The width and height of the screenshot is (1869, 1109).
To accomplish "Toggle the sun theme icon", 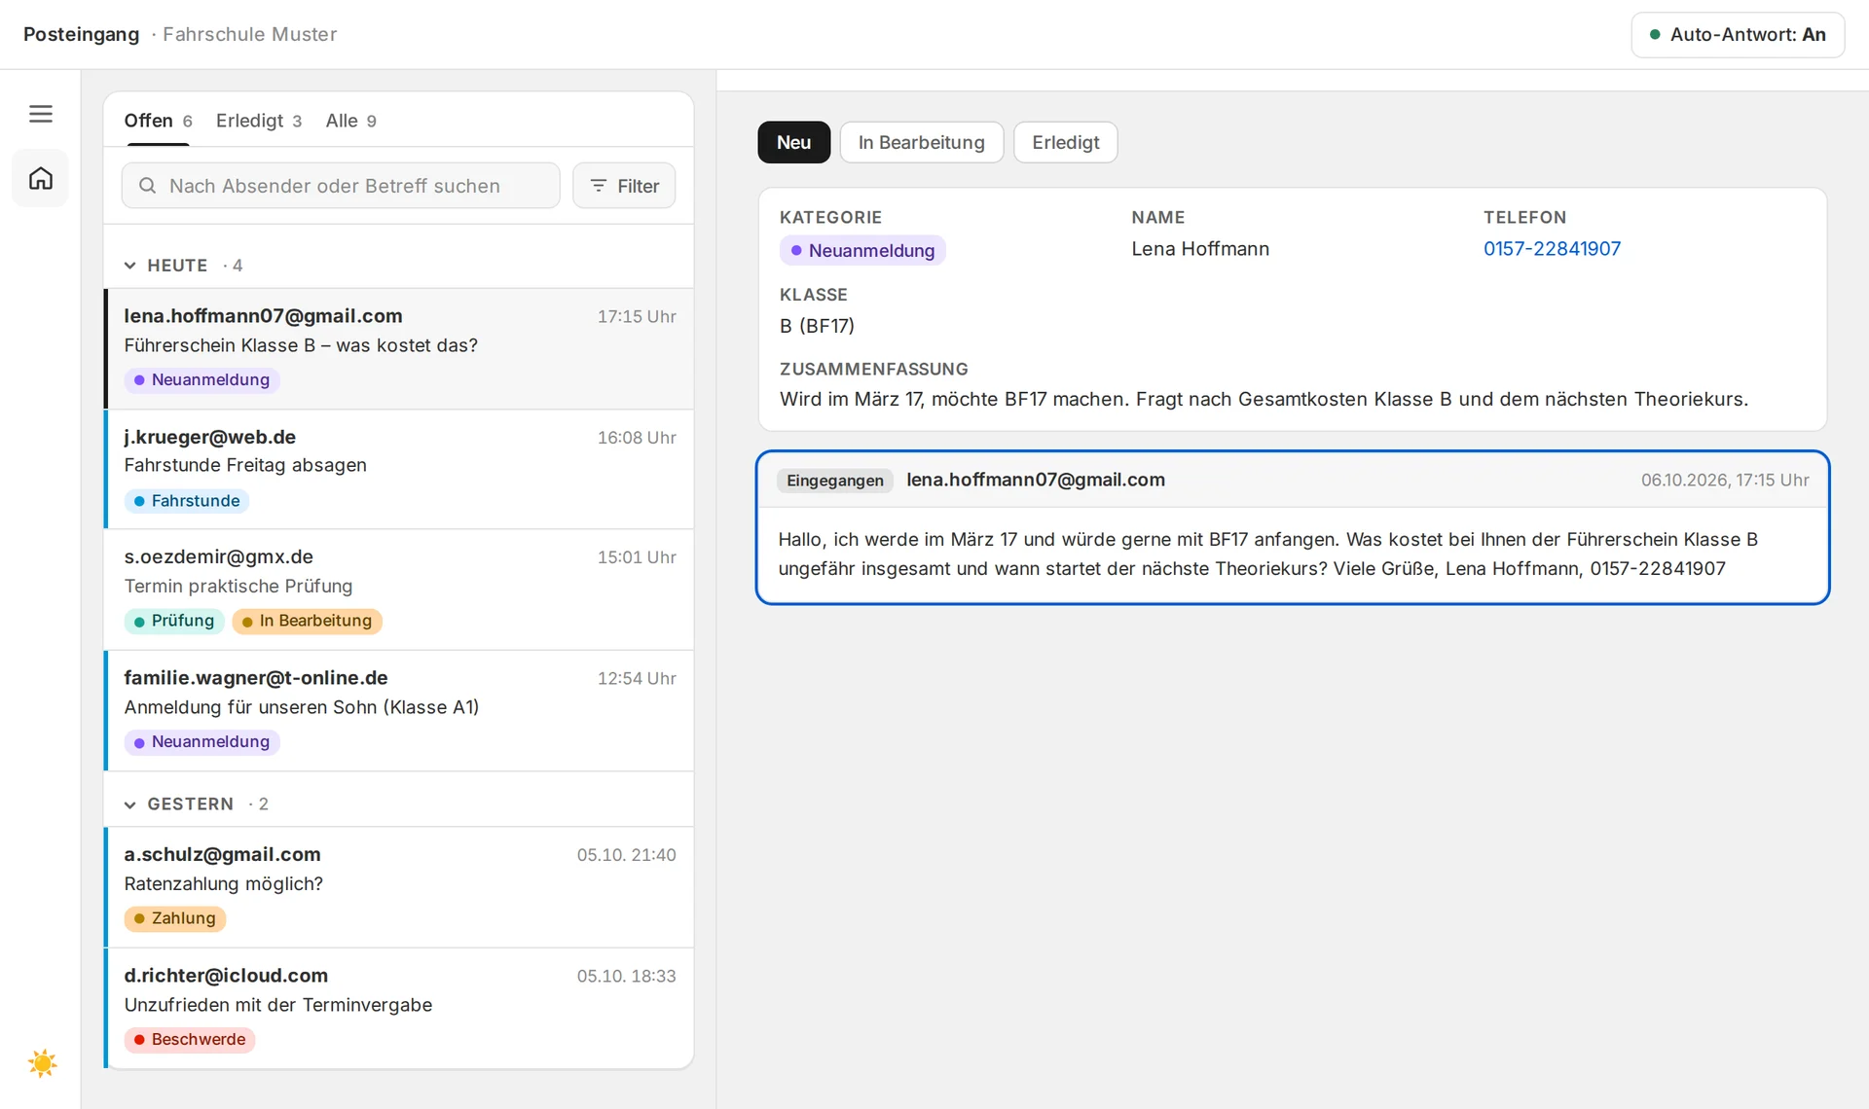I will tap(42, 1063).
